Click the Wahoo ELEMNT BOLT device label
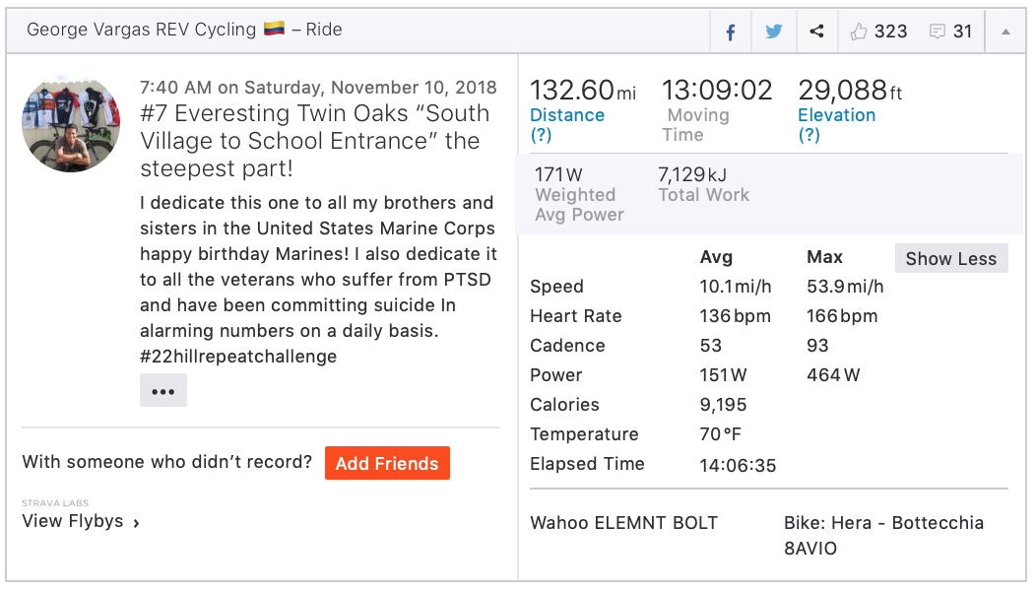Viewport: 1036px width, 591px height. [623, 522]
